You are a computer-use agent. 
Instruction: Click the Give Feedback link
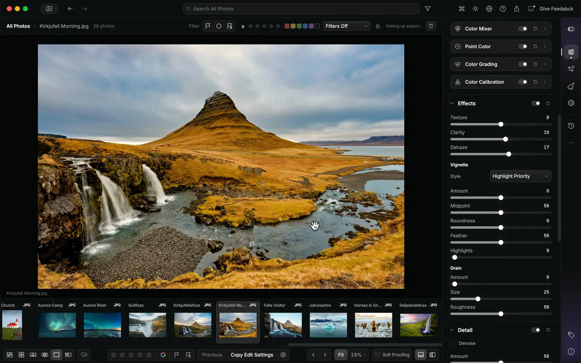[x=556, y=9]
